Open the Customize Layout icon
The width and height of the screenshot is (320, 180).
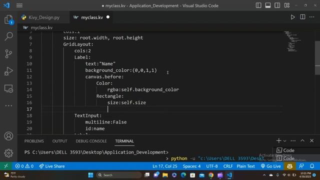point(286,5)
